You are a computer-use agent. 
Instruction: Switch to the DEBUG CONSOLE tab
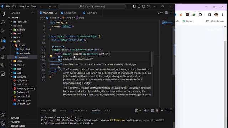79,111
